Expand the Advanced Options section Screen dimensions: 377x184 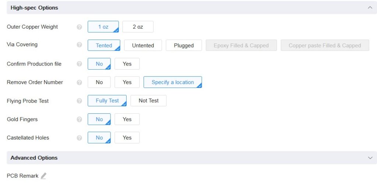tap(370, 158)
